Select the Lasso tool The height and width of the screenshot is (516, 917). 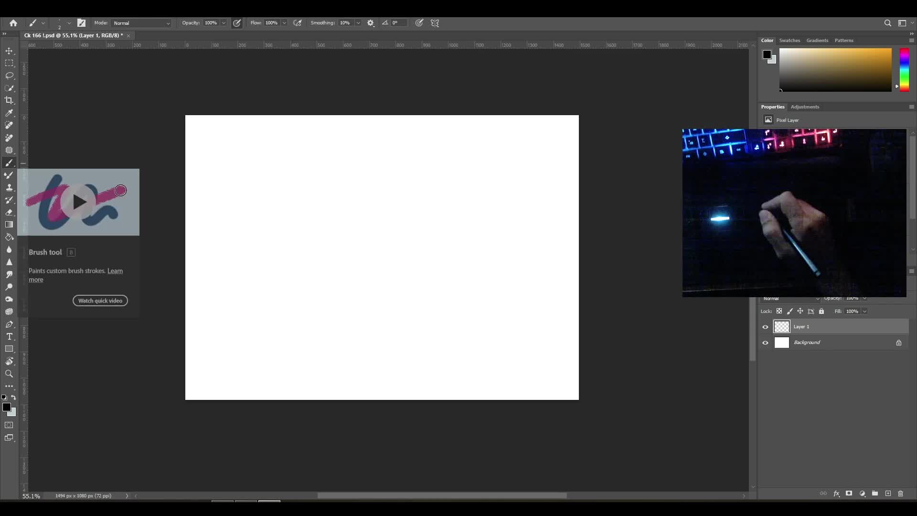click(9, 75)
